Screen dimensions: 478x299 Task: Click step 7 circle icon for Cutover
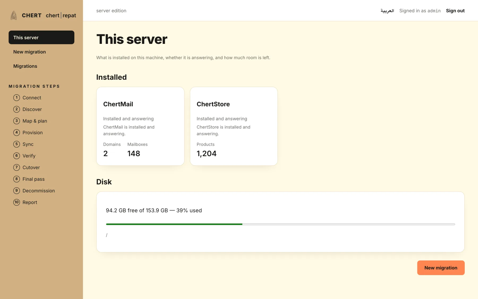16,167
